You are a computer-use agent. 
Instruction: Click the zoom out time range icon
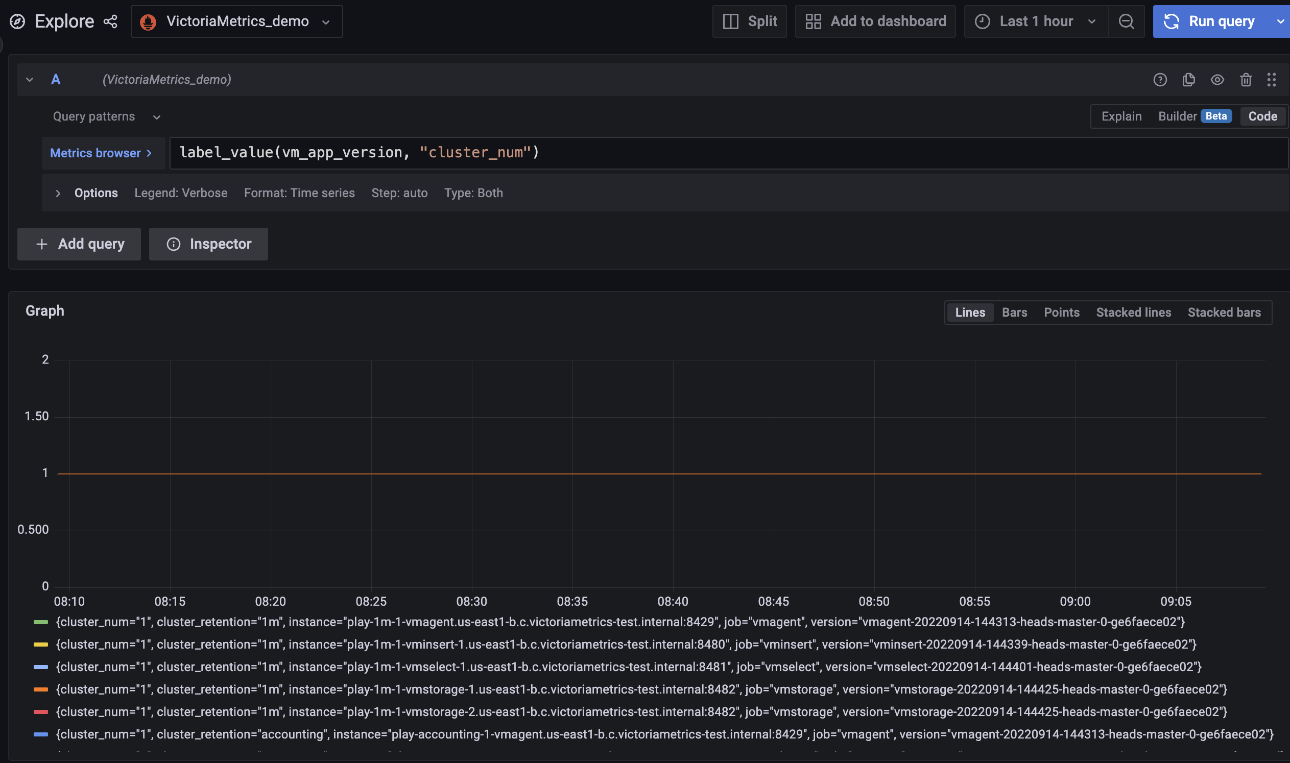pyautogui.click(x=1127, y=21)
